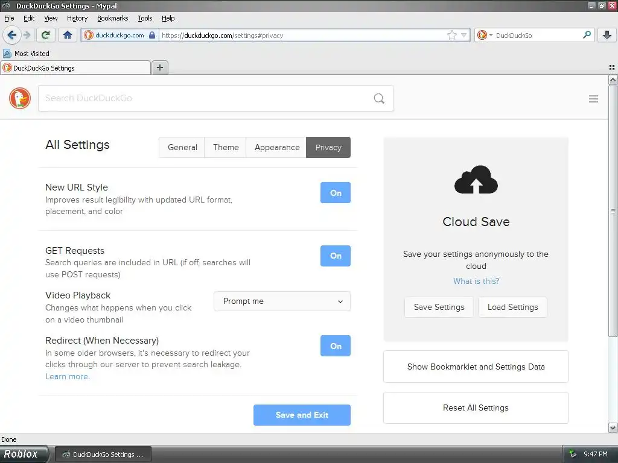Switch to the Appearance settings tab
Screen dimensions: 618x463
pyautogui.click(x=276, y=147)
